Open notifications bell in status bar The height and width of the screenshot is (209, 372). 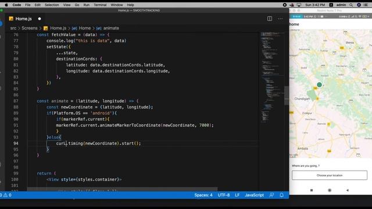[281, 195]
